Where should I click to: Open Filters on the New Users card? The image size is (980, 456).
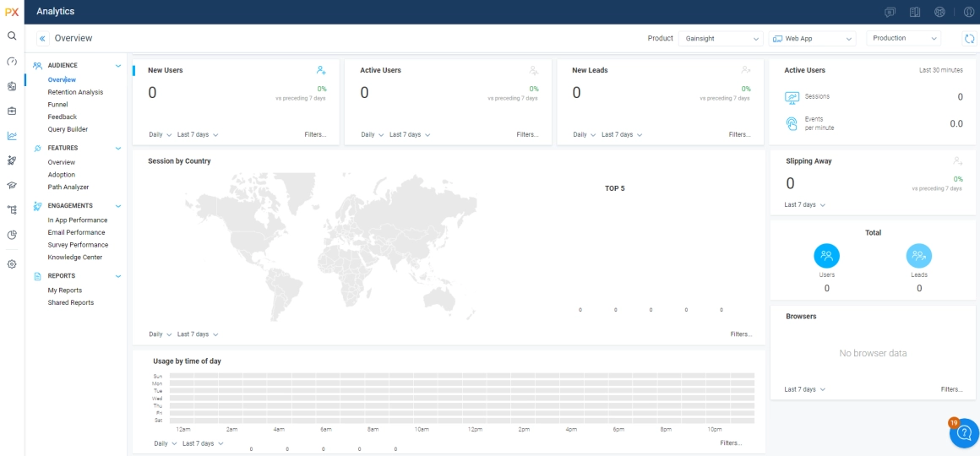(x=315, y=135)
